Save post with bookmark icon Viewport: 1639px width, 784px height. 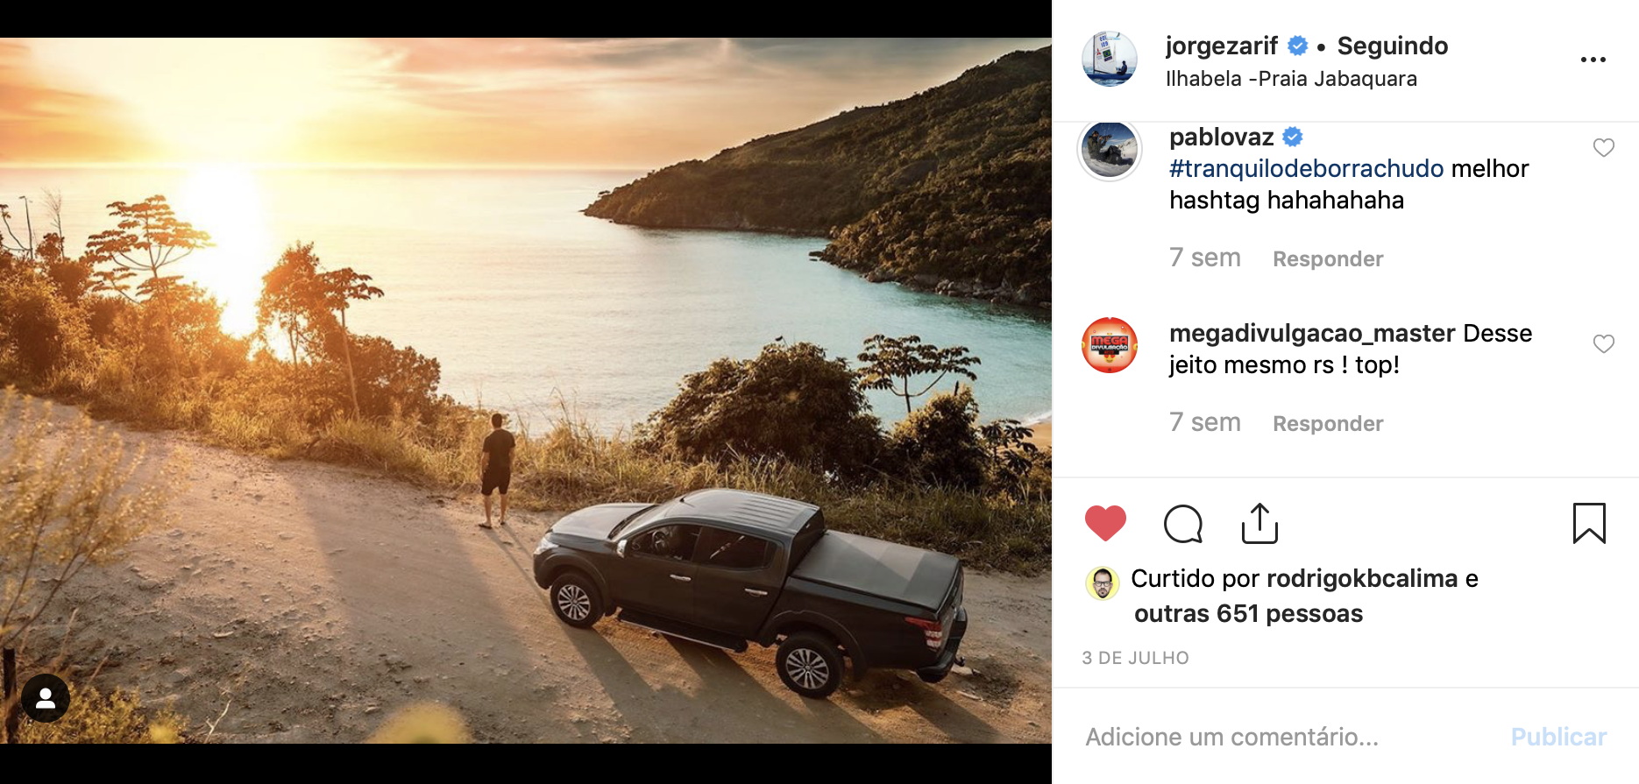pos(1589,523)
